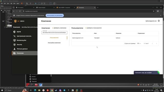Select Настройка компании tab
The height and width of the screenshot is (92, 164).
tap(54, 43)
